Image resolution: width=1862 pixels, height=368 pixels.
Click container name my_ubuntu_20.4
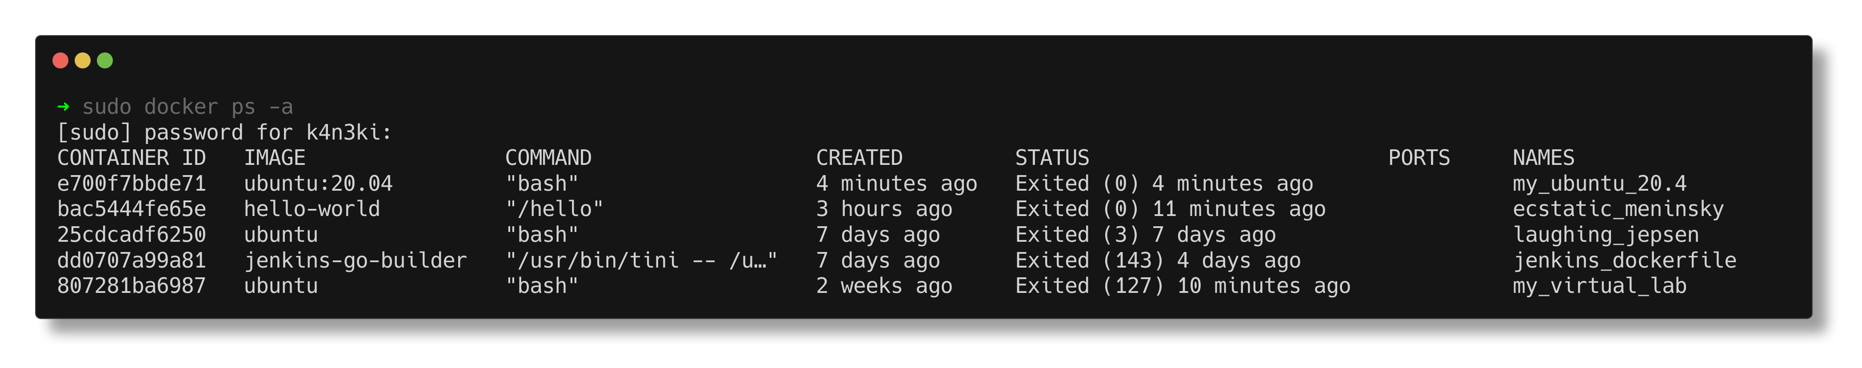click(x=1600, y=184)
